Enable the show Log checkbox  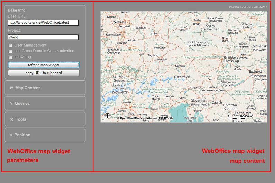[x=10, y=57]
